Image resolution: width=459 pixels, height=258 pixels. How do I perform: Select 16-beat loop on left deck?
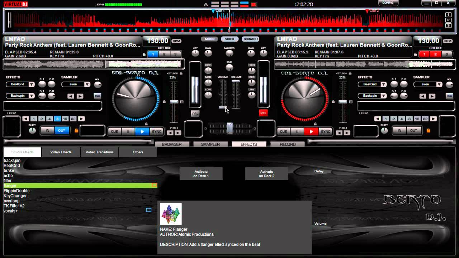point(65,119)
